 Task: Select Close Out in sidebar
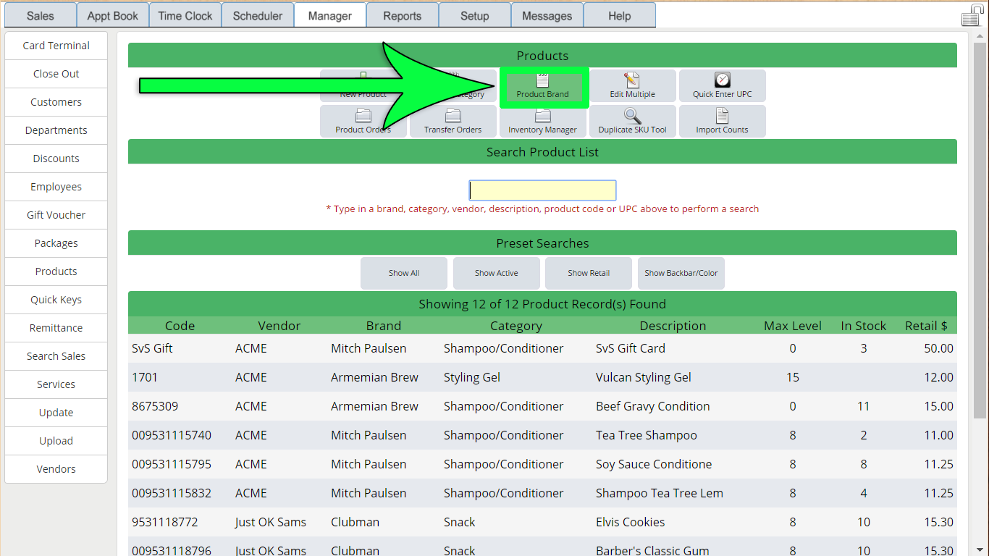(56, 74)
